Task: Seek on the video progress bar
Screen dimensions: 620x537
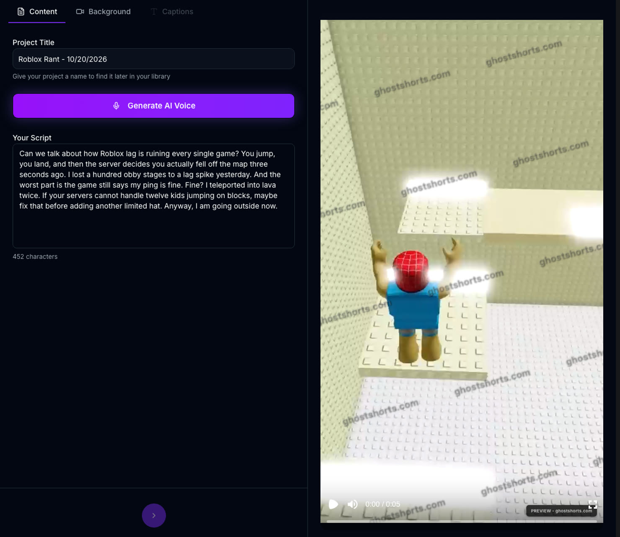Action: pyautogui.click(x=462, y=521)
